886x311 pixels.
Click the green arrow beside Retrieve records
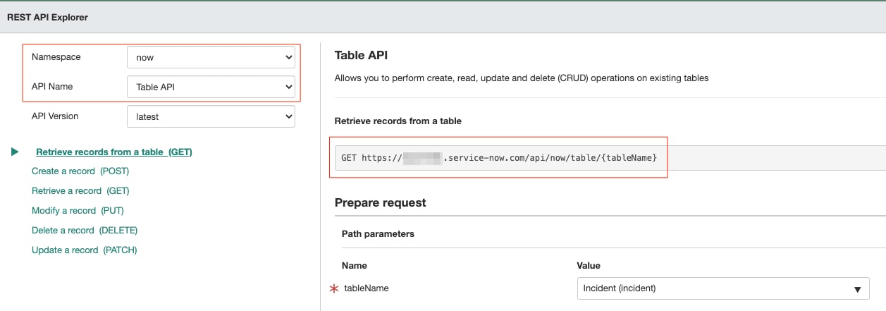(15, 152)
